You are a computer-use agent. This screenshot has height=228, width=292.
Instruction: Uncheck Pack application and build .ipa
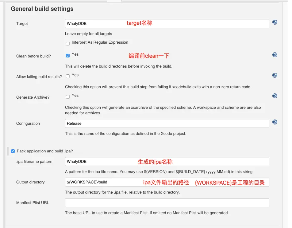click(x=13, y=151)
